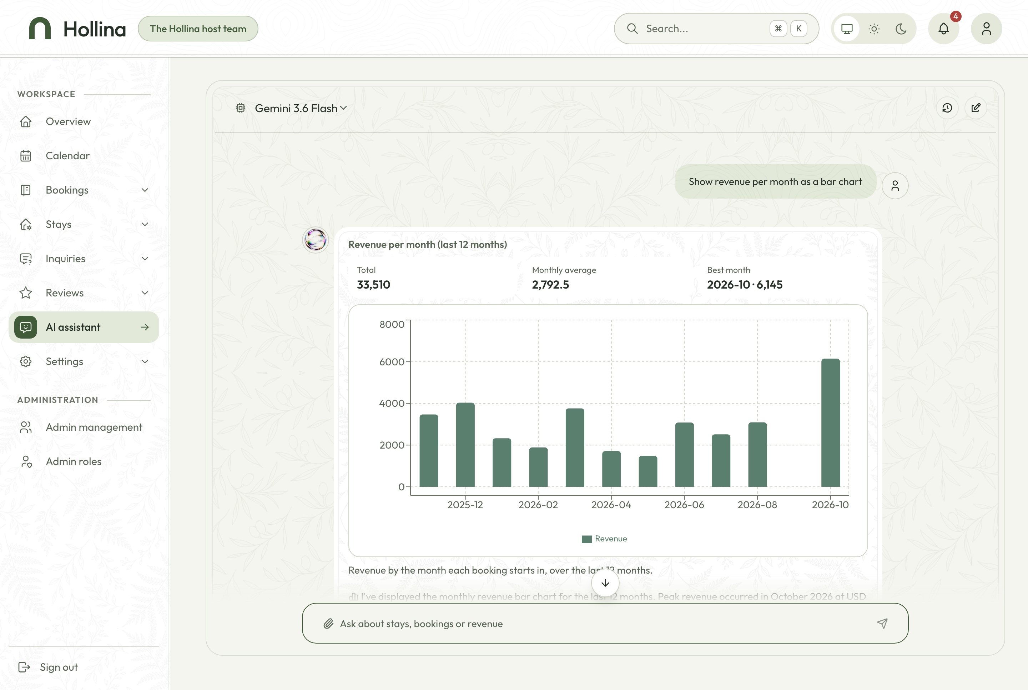This screenshot has width=1028, height=690.
Task: Toggle the Revenue legend series
Action: coord(605,539)
